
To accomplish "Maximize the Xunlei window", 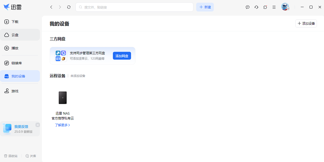I will click(x=311, y=7).
